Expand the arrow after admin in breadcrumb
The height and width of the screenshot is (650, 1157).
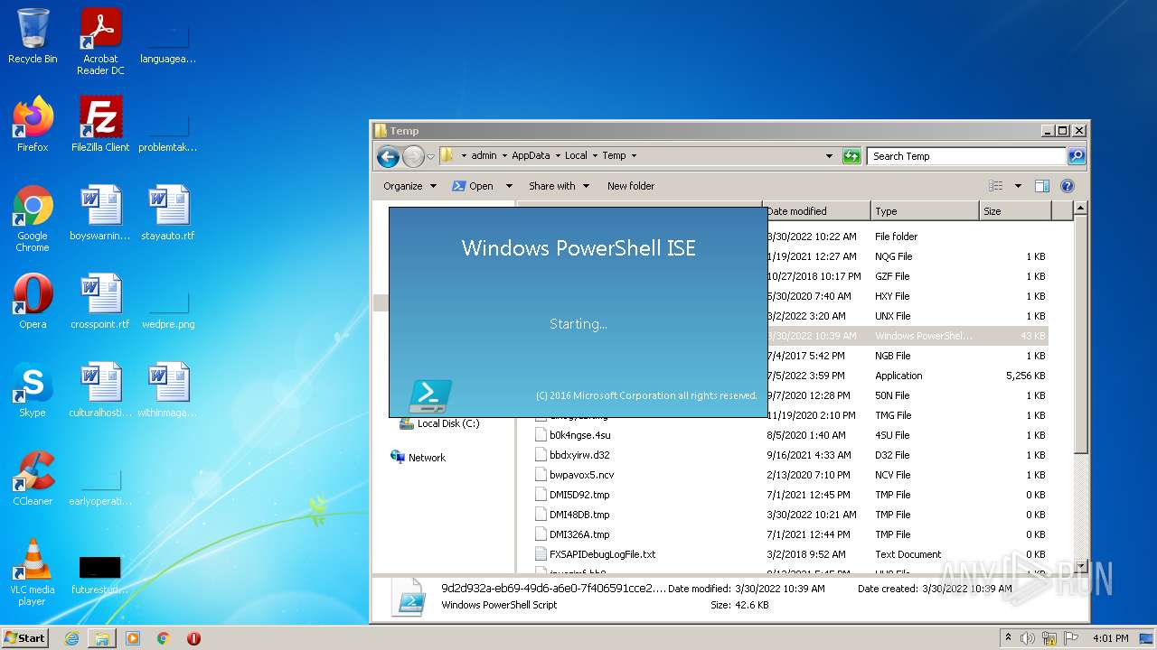click(504, 156)
